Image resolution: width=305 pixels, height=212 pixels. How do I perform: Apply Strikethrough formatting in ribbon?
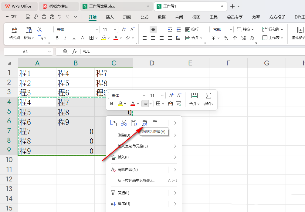(x=83, y=38)
